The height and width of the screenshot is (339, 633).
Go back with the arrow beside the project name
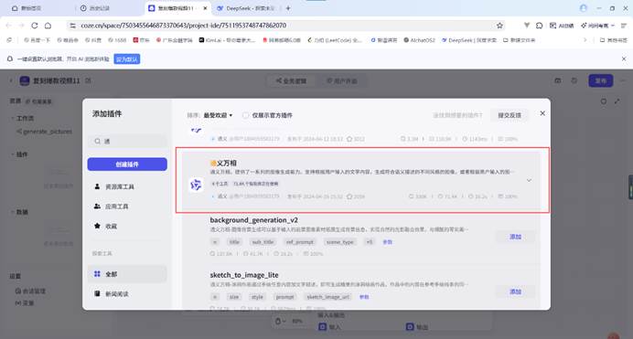[11, 80]
